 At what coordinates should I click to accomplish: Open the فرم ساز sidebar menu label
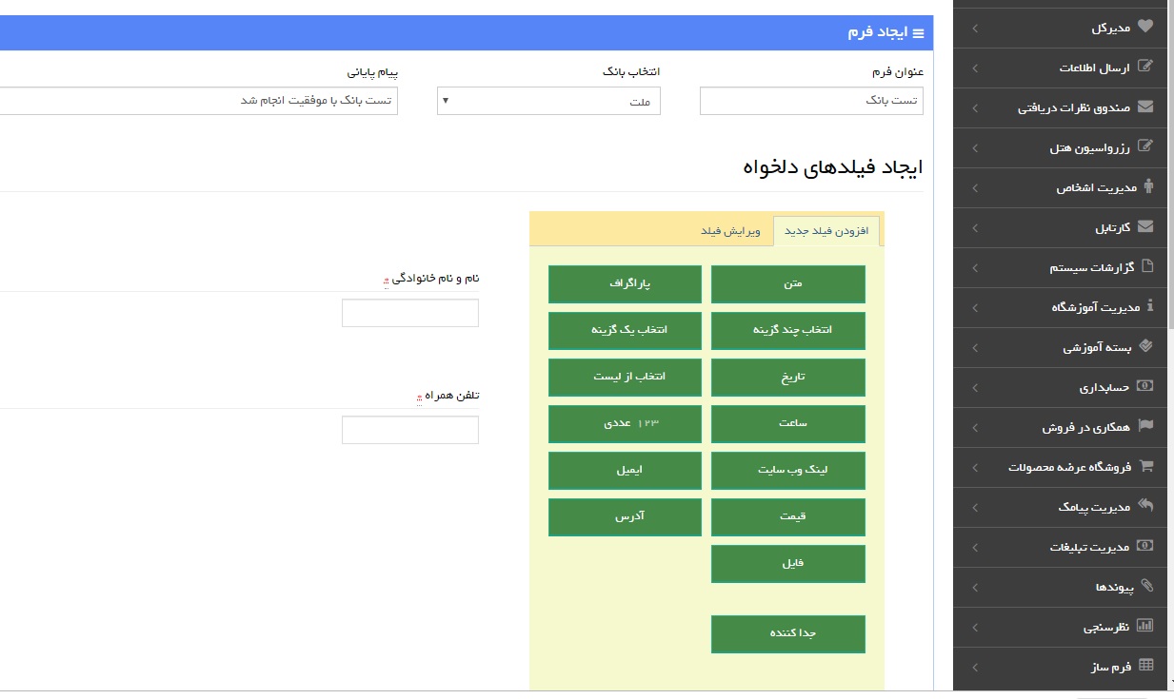click(x=1111, y=668)
